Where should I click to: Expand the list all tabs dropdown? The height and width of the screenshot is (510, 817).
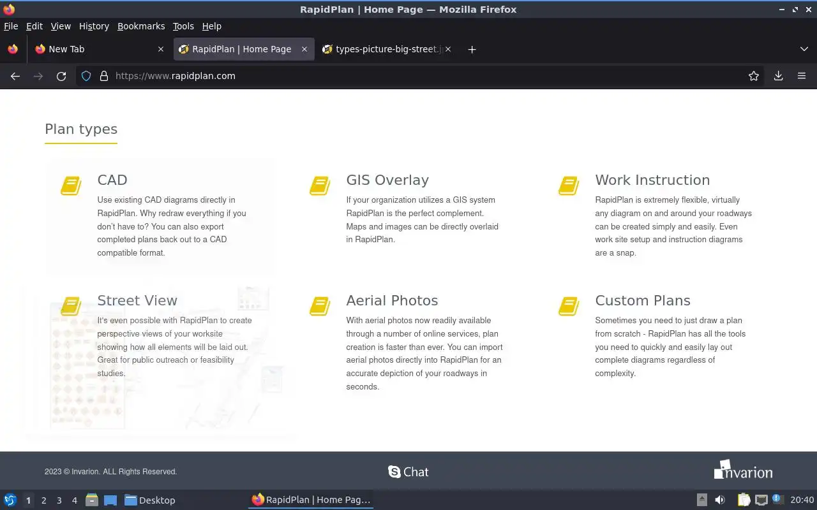click(x=804, y=49)
